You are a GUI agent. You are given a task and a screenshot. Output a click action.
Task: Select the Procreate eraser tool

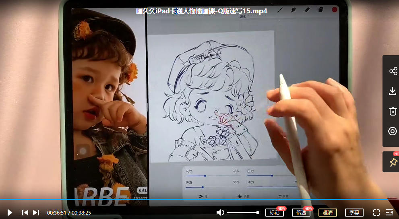pyautogui.click(x=307, y=10)
